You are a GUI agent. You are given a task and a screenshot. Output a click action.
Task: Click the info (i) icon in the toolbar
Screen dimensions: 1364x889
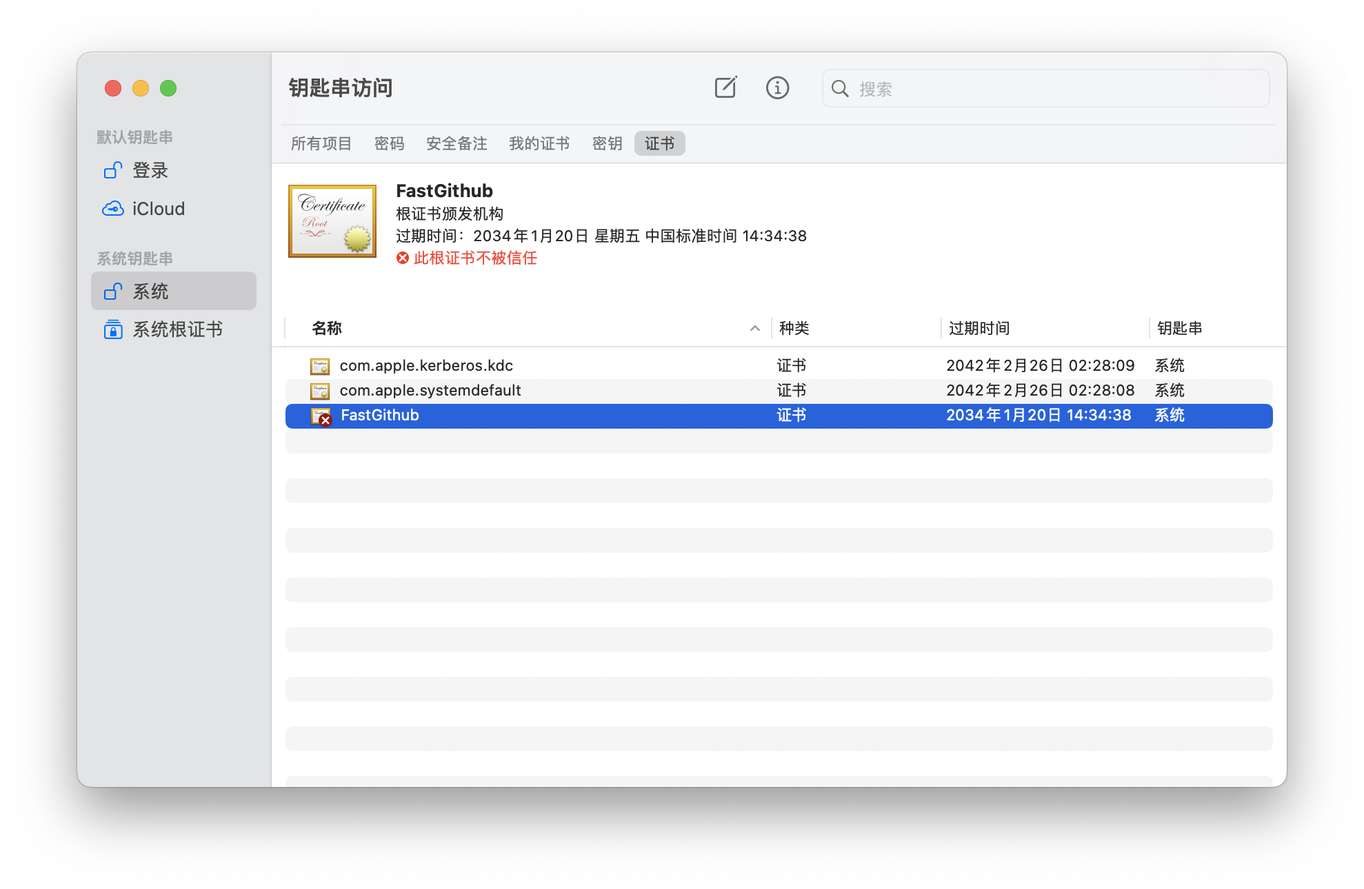(777, 88)
